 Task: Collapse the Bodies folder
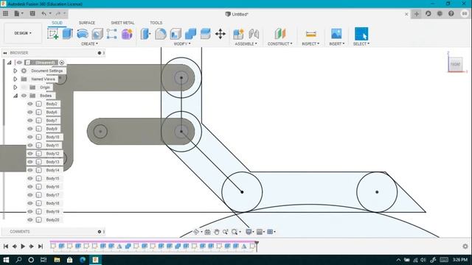[15, 96]
